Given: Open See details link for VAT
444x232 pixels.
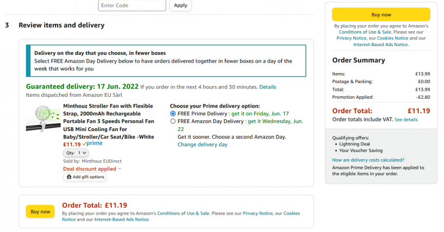Looking at the screenshot, I should (406, 119).
